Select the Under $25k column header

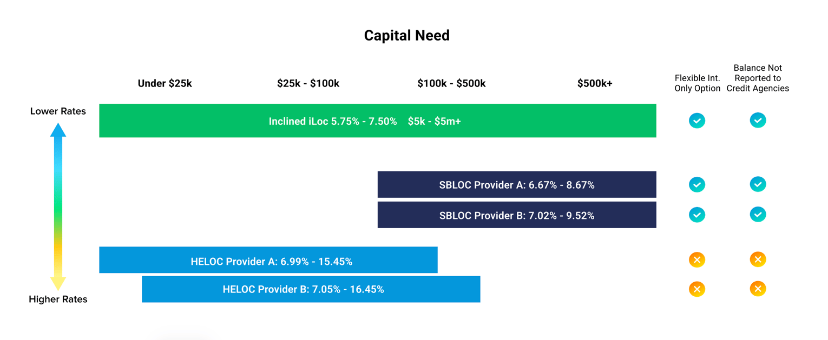pyautogui.click(x=165, y=83)
